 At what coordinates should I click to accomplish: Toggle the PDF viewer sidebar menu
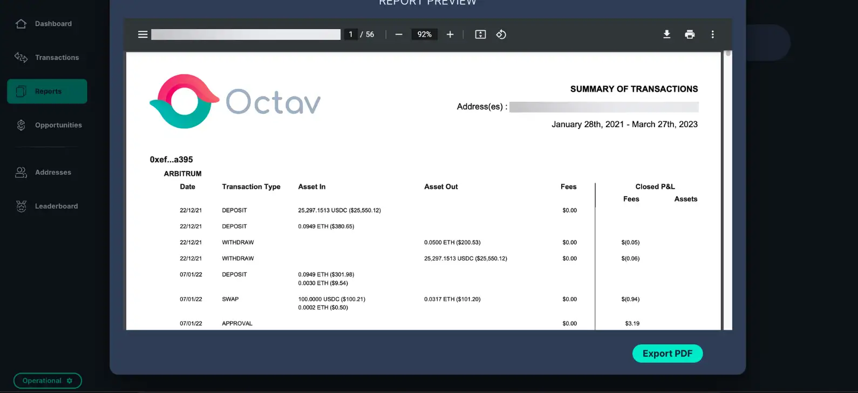(142, 35)
